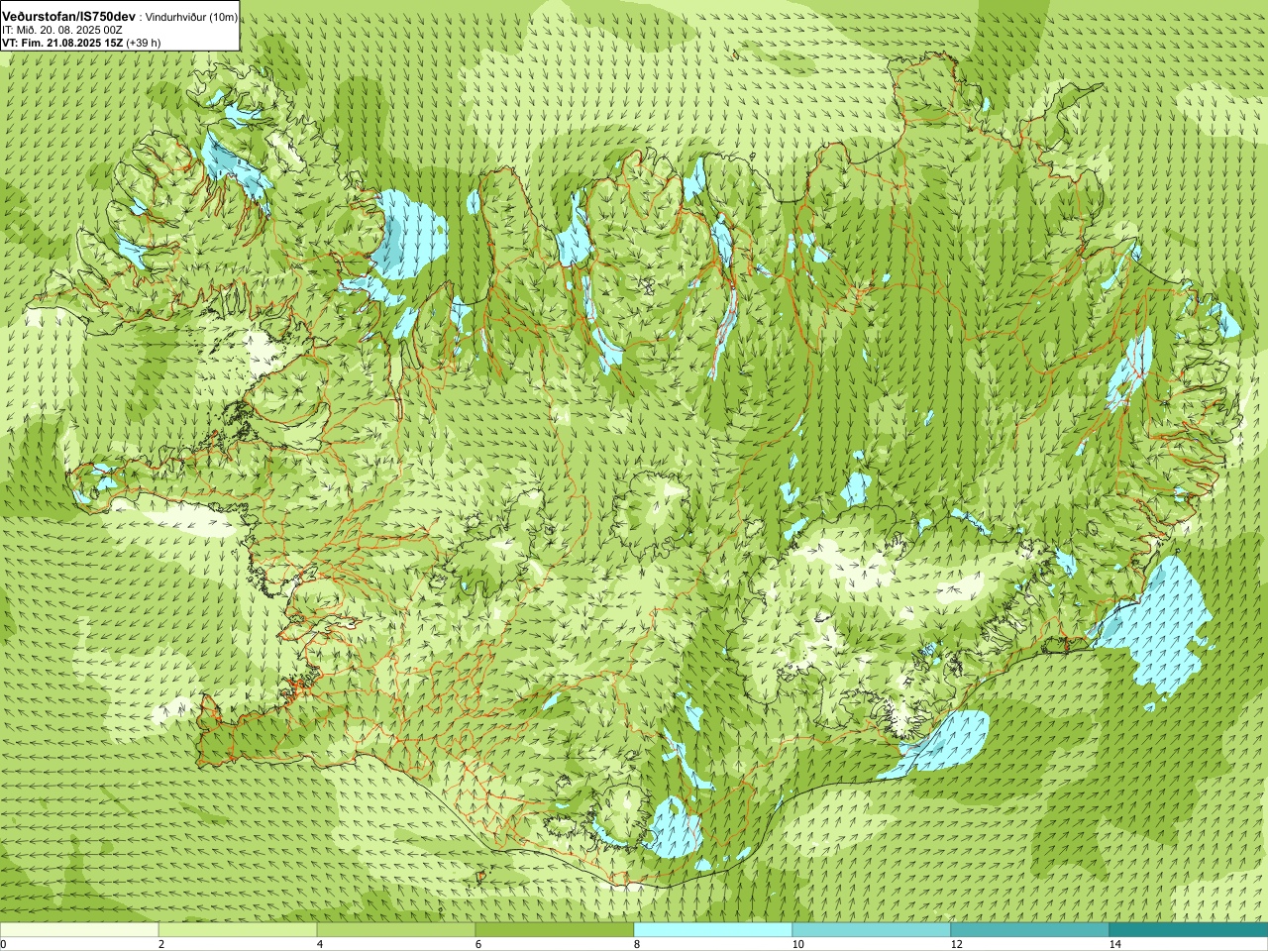Screen dimensions: 1268x951
Task: Click the 12–14 teal legend swatch
Action: pyautogui.click(x=1030, y=930)
